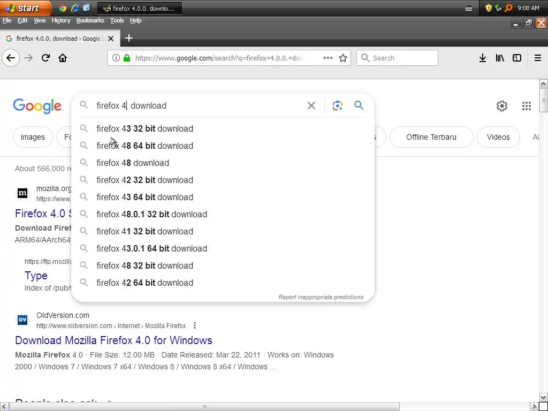Clear the Google search box text
548x411 pixels.
[311, 105]
